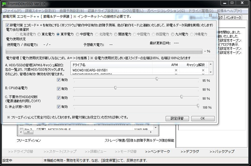This screenshot has height=166, width=251.
Task: Toggle 有効 checkbox for CPUの省電力
Action: pos(59,89)
